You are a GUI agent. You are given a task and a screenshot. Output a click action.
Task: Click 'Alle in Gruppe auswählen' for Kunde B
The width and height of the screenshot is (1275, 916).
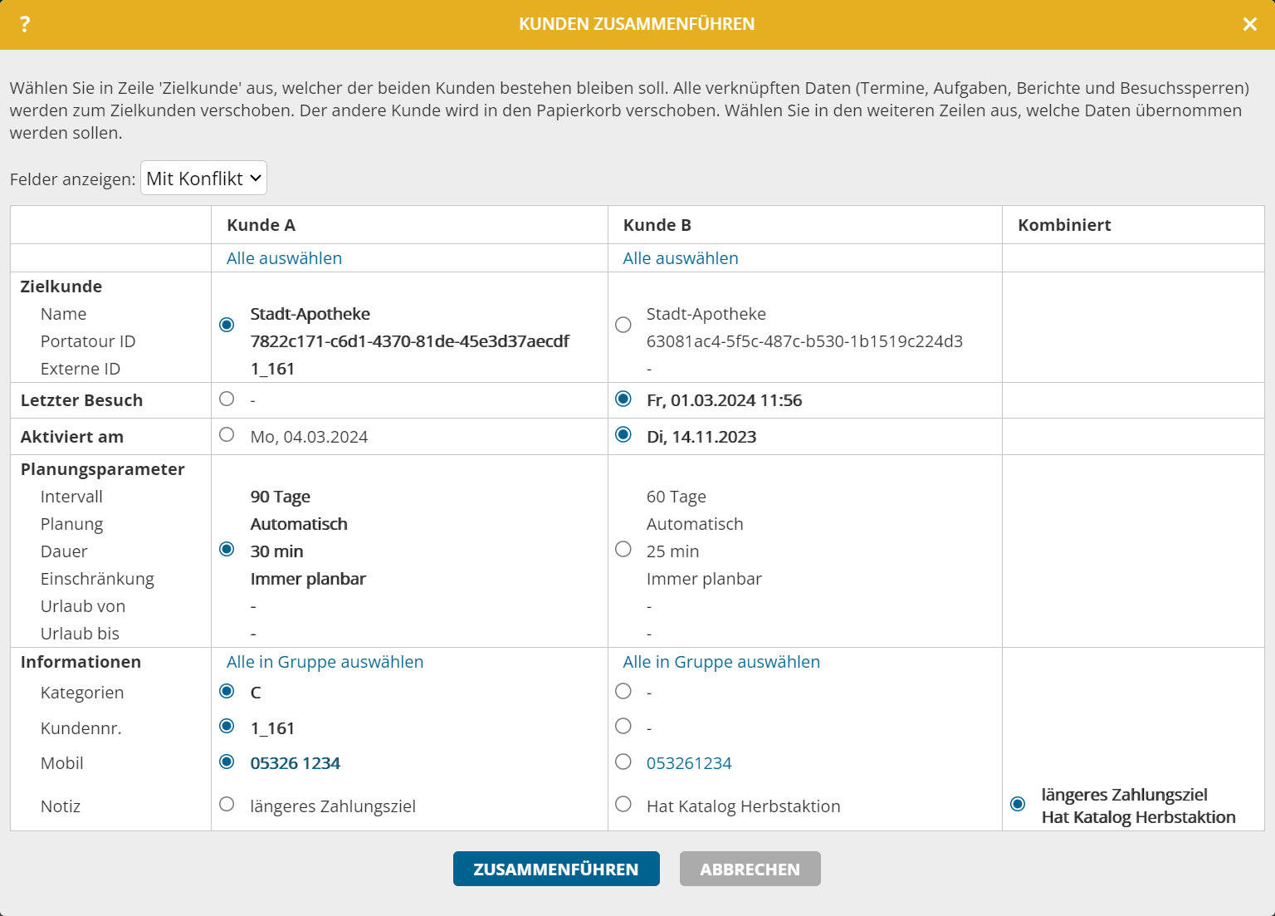pyautogui.click(x=721, y=662)
